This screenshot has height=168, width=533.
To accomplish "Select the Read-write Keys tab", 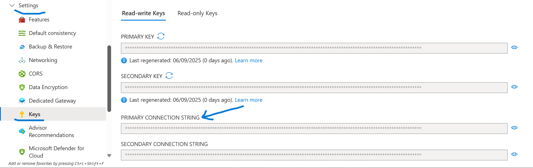I will point(143,13).
